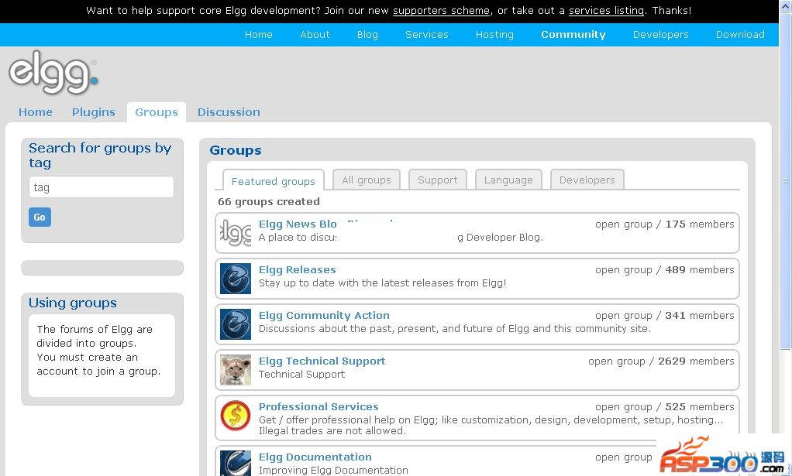Click the '341 members' count text
Viewport: 792px width, 476px height.
(x=700, y=315)
